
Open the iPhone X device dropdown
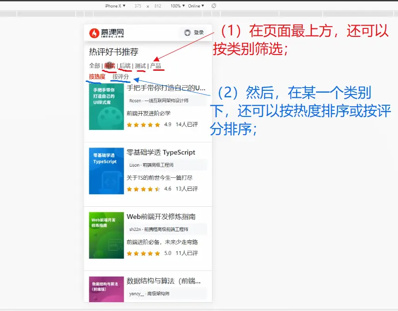114,6
